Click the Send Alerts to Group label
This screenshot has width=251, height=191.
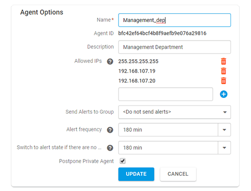point(90,112)
